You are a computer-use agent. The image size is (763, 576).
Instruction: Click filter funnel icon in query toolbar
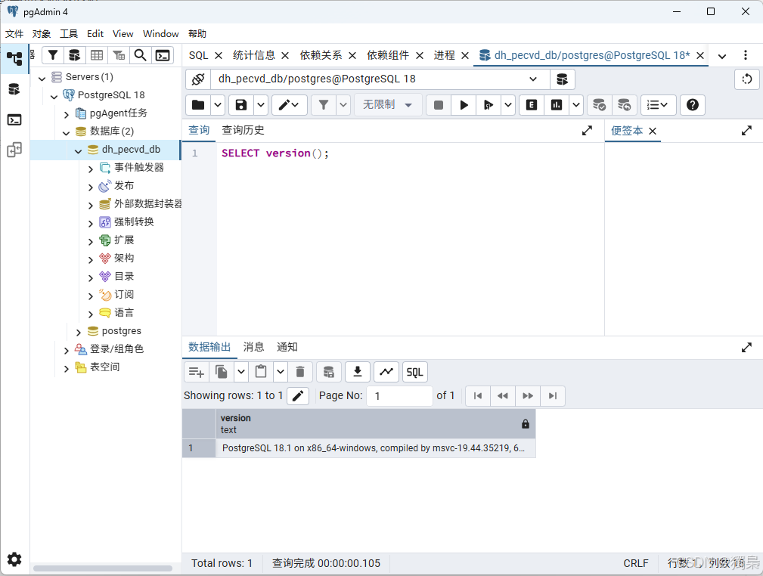(x=324, y=104)
